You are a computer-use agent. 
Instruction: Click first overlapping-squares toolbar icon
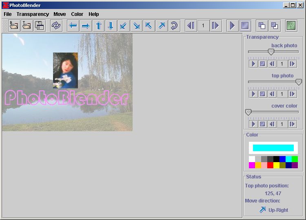[262, 26]
